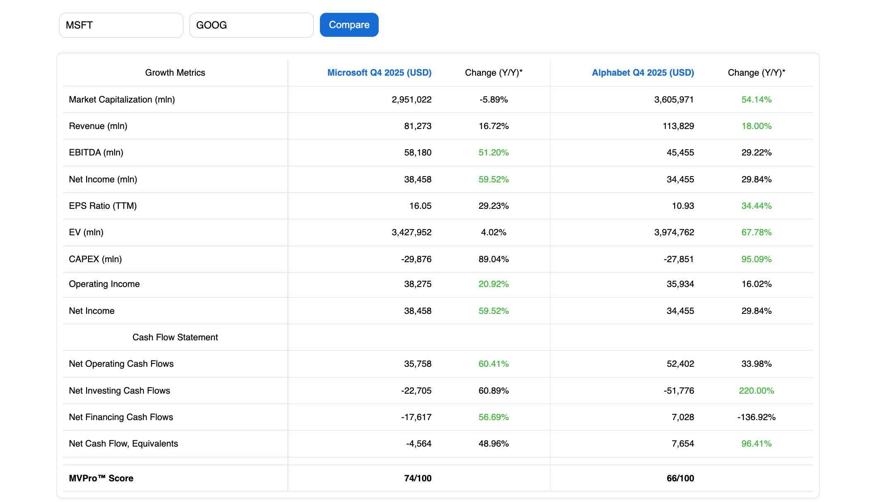This screenshot has width=884, height=502.
Task: Click Microsoft financing cash flow value -17,617
Action: pos(416,417)
